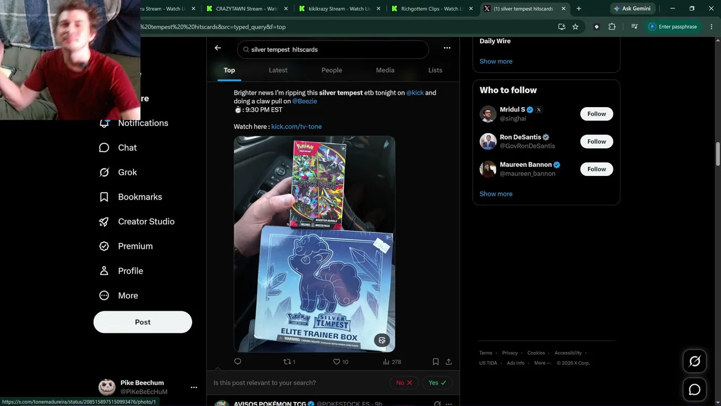Open the Terms footer link
Image resolution: width=721 pixels, height=406 pixels.
[486, 353]
